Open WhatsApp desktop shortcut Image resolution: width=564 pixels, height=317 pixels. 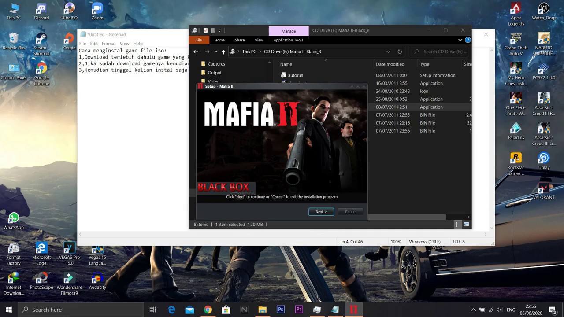pos(14,221)
